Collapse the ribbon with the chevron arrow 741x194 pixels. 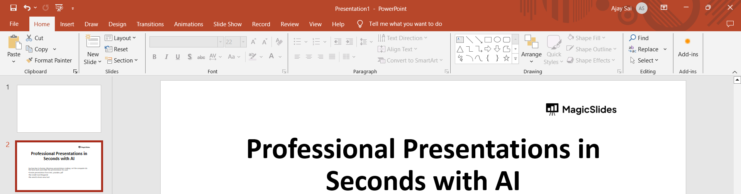click(x=735, y=72)
